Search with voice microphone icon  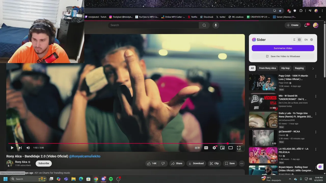216,25
